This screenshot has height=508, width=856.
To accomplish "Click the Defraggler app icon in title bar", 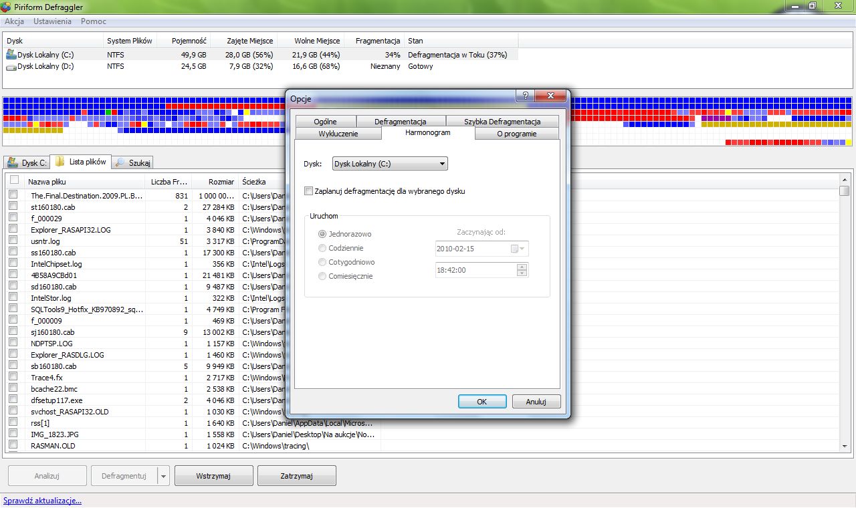I will [x=6, y=7].
